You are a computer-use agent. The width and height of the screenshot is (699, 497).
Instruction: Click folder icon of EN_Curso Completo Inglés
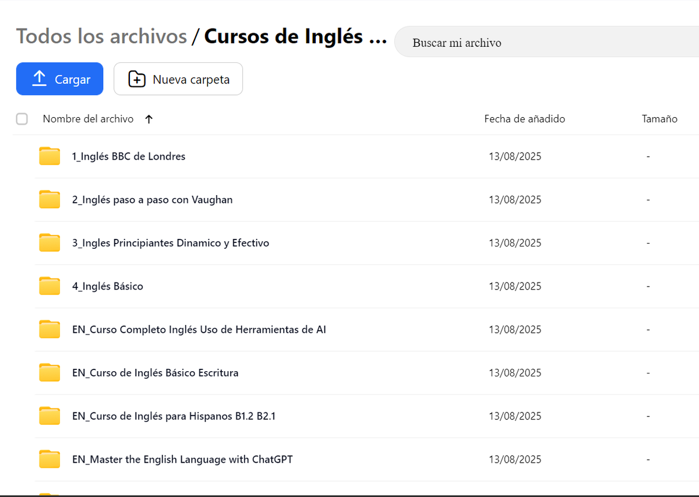click(50, 329)
